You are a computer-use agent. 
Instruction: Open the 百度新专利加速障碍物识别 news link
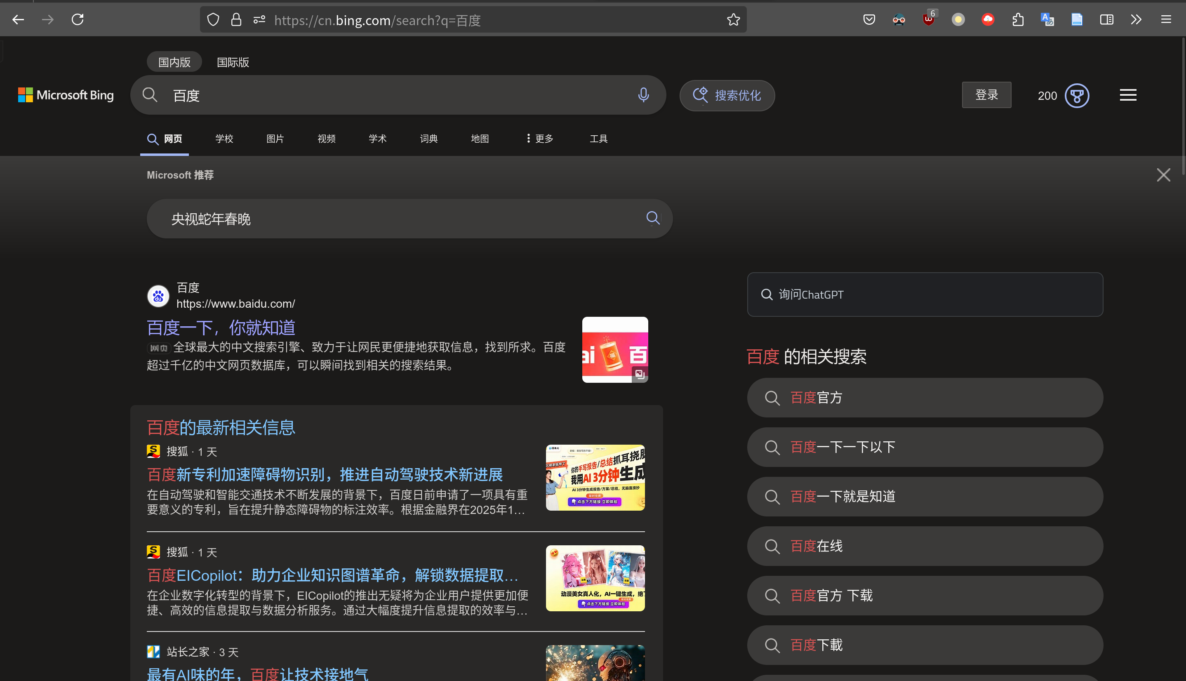pos(325,475)
